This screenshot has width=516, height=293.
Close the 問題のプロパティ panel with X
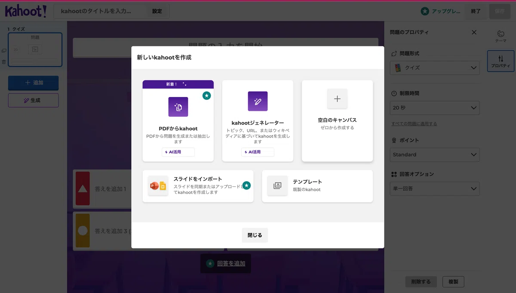tap(474, 32)
